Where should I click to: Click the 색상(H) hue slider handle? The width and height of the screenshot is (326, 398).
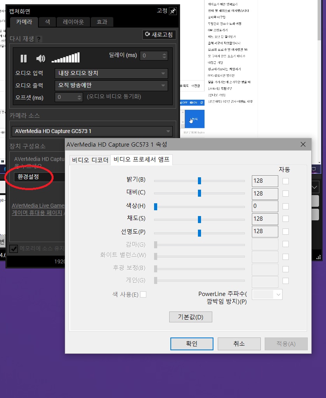coord(156,207)
